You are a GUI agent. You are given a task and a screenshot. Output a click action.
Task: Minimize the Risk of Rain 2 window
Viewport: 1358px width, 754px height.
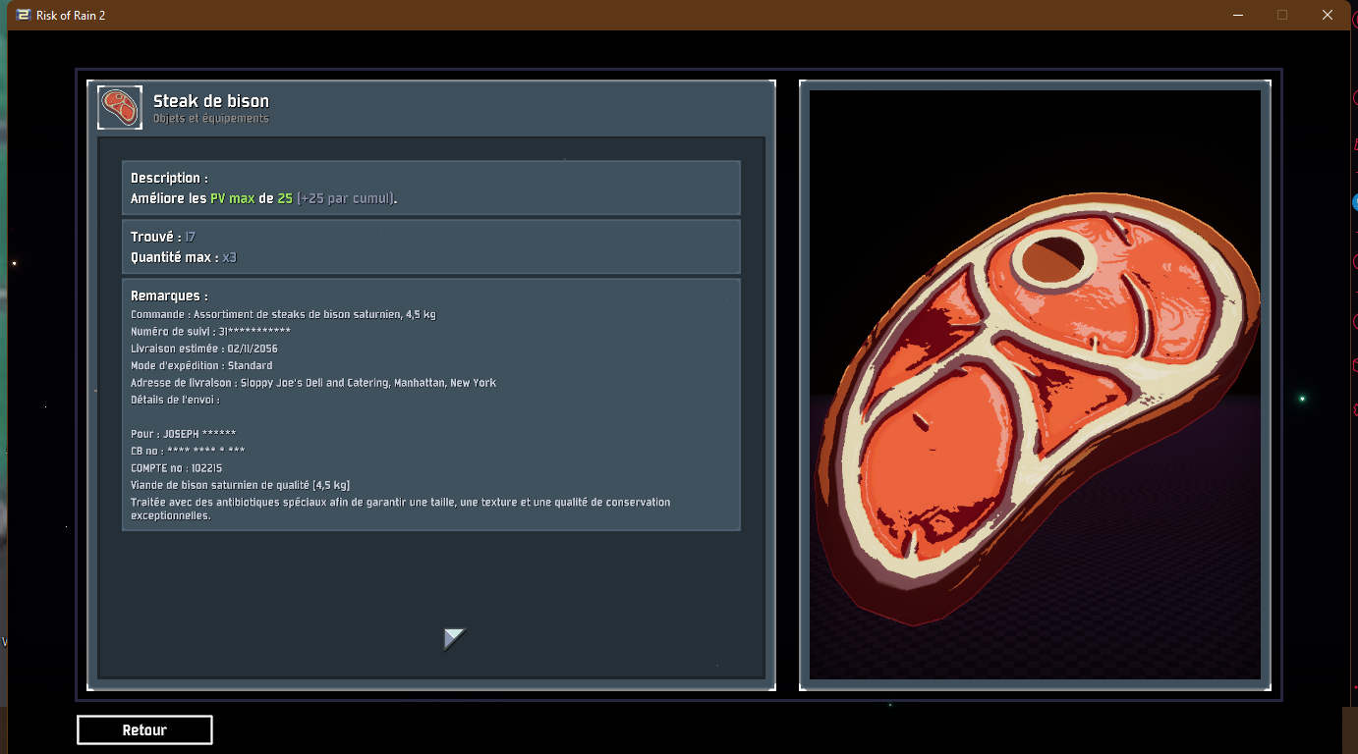point(1238,15)
